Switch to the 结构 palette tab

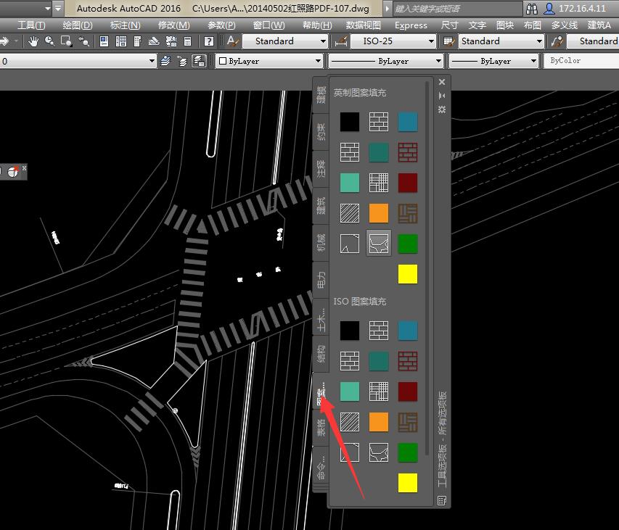click(x=321, y=354)
